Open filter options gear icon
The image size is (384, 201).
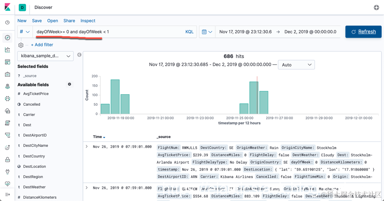21,45
